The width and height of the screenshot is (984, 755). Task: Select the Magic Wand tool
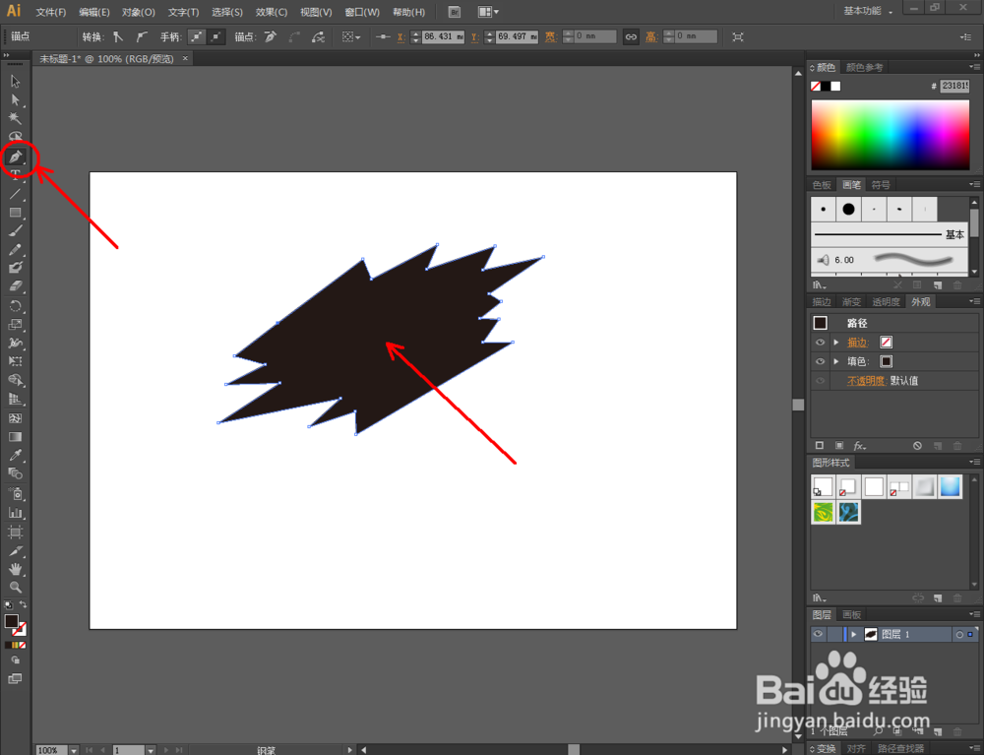pos(15,118)
